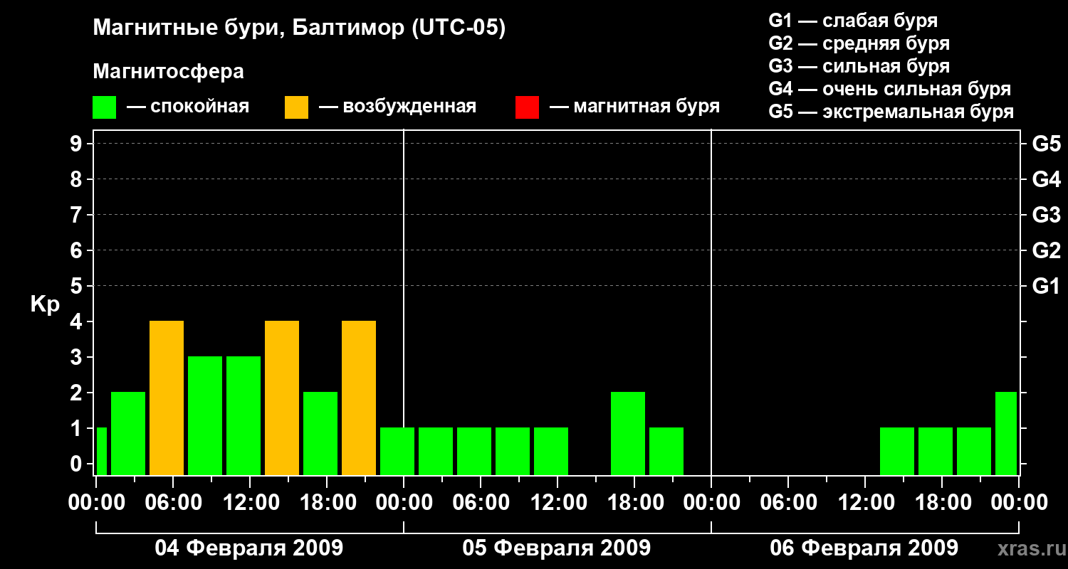1068x569 pixels.
Task: Click the Kp axis value 0
Action: pos(78,464)
